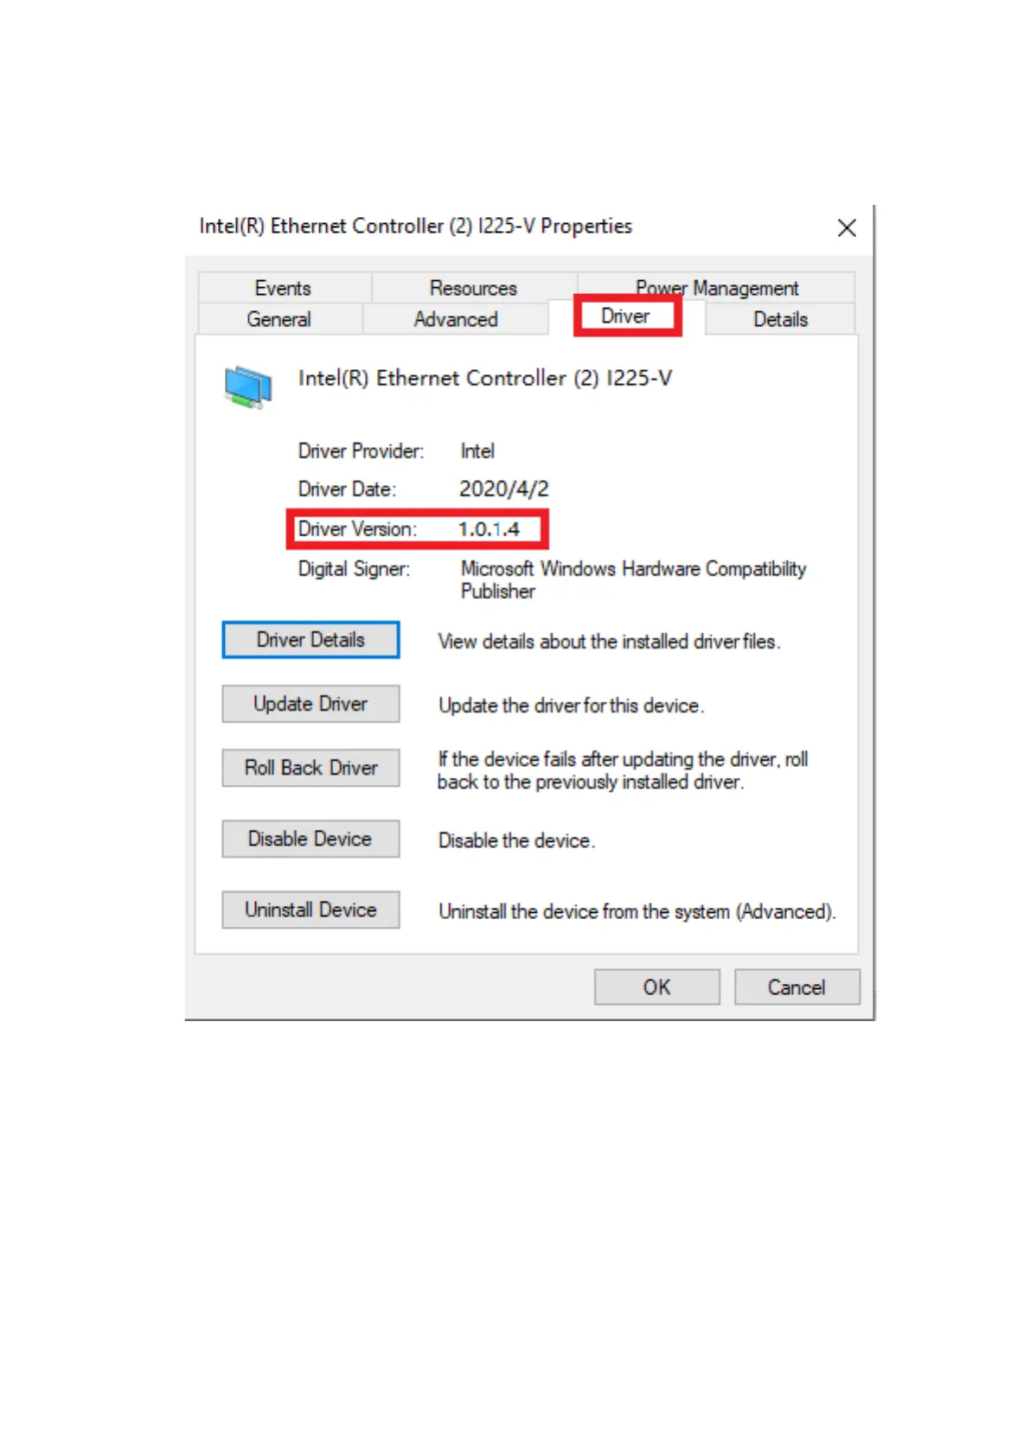Viewport: 1030px width, 1456px height.
Task: Click Update Driver button
Action: pyautogui.click(x=310, y=704)
